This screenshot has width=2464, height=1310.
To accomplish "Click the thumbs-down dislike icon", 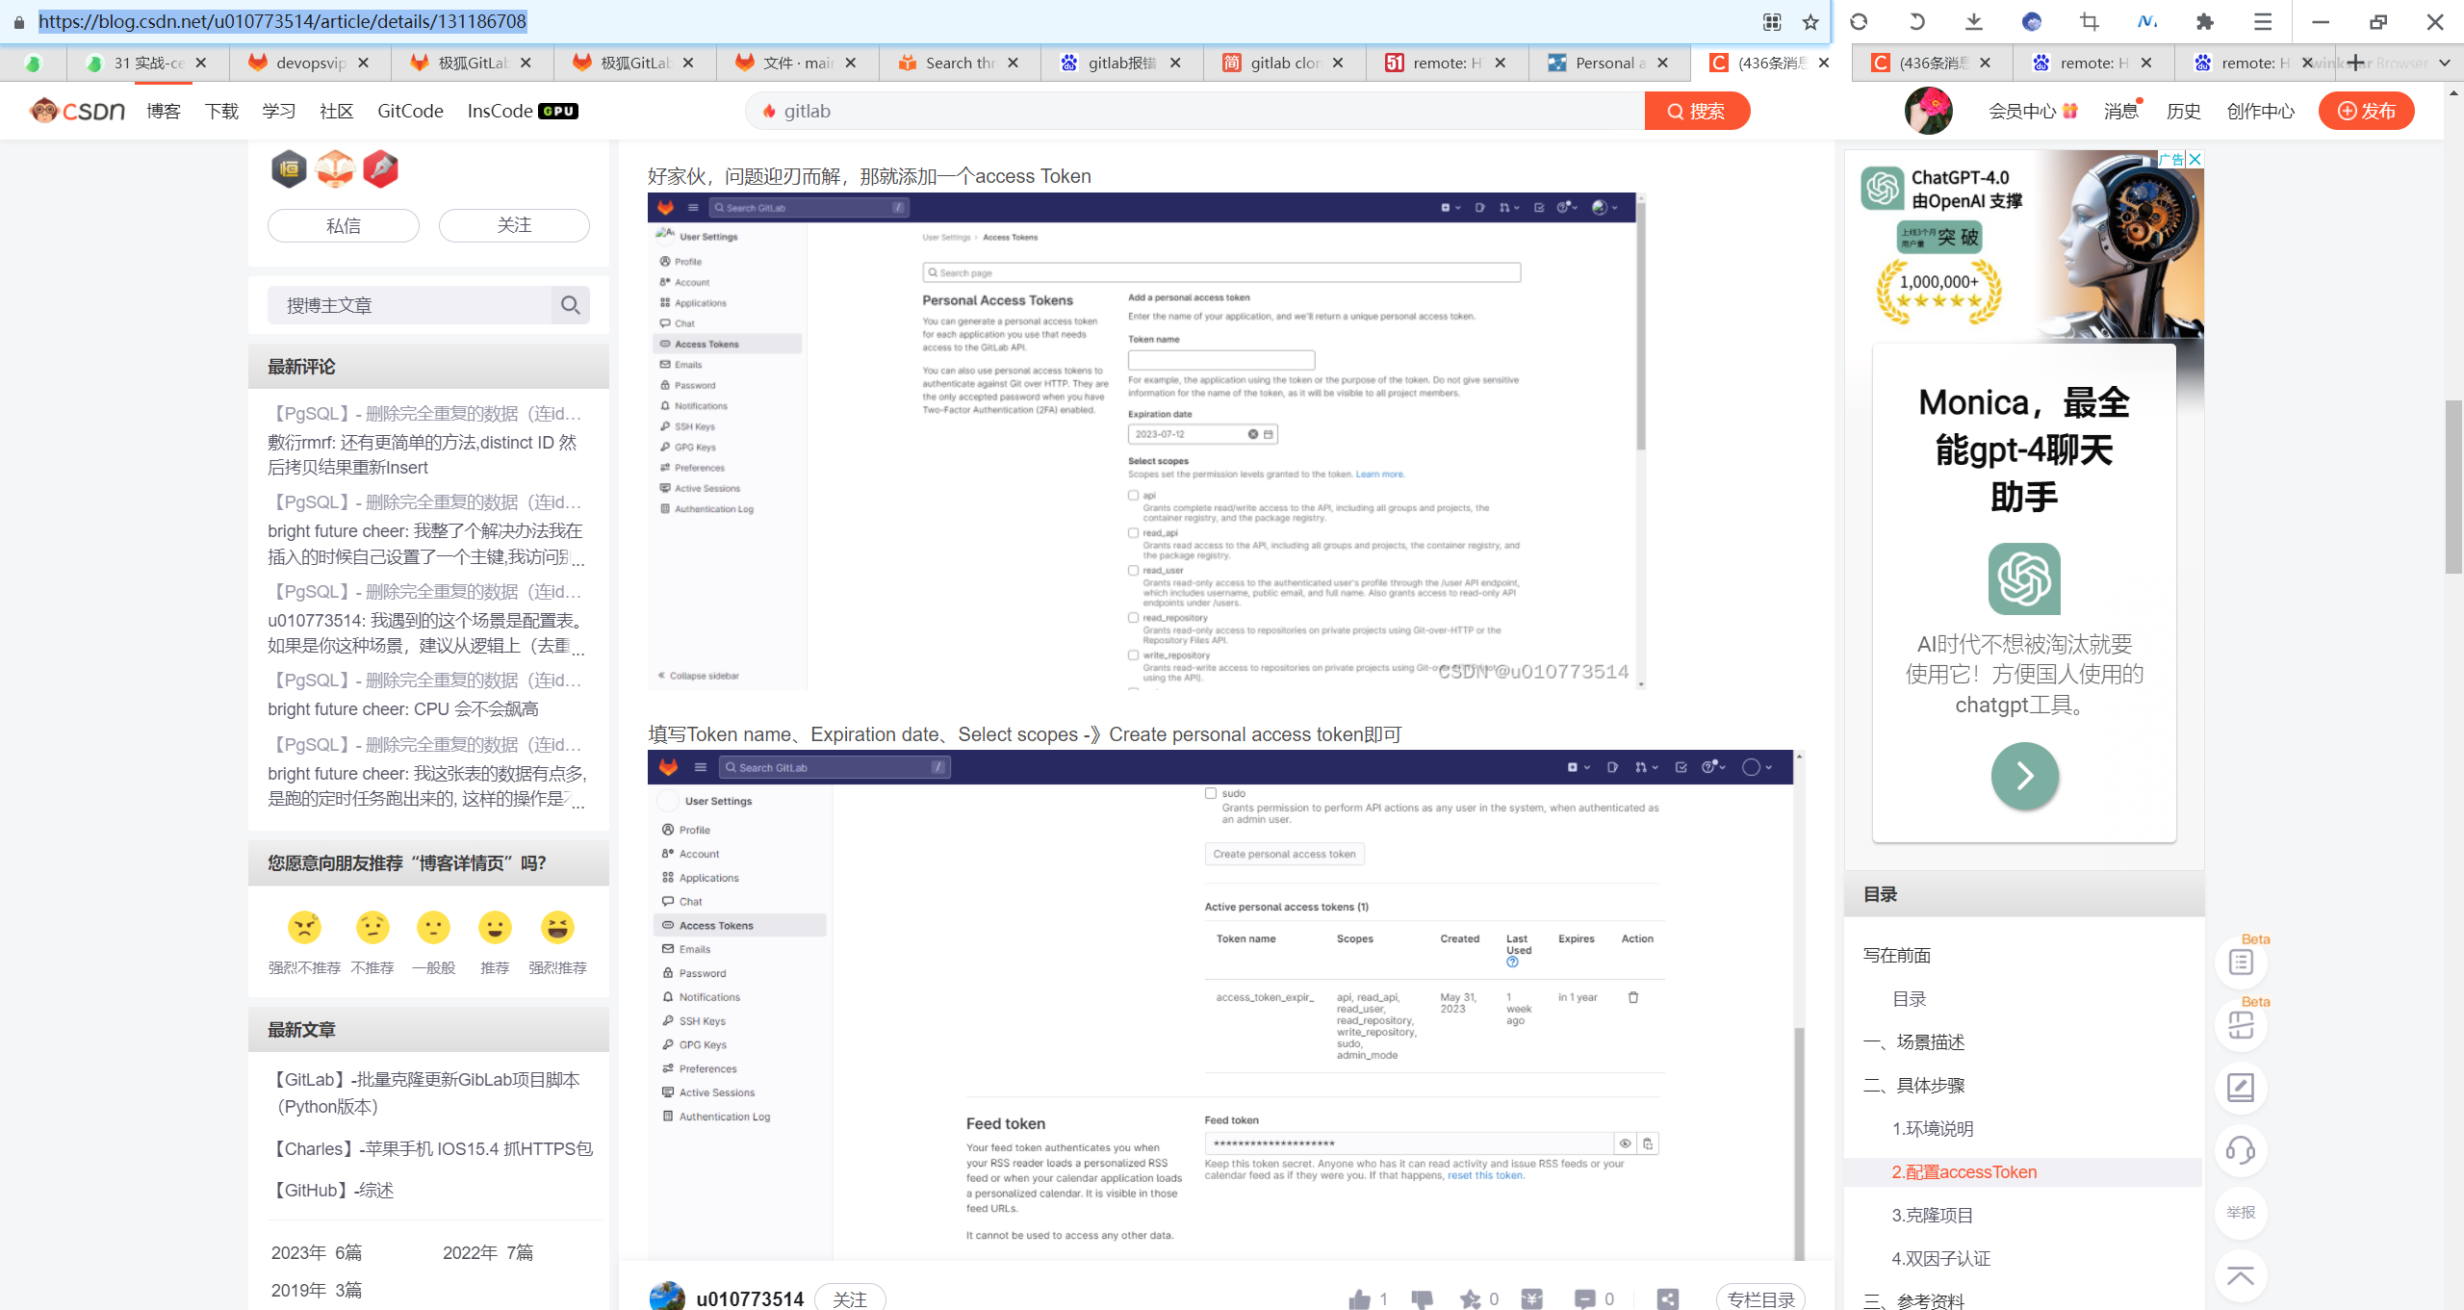I will 1422,1299.
